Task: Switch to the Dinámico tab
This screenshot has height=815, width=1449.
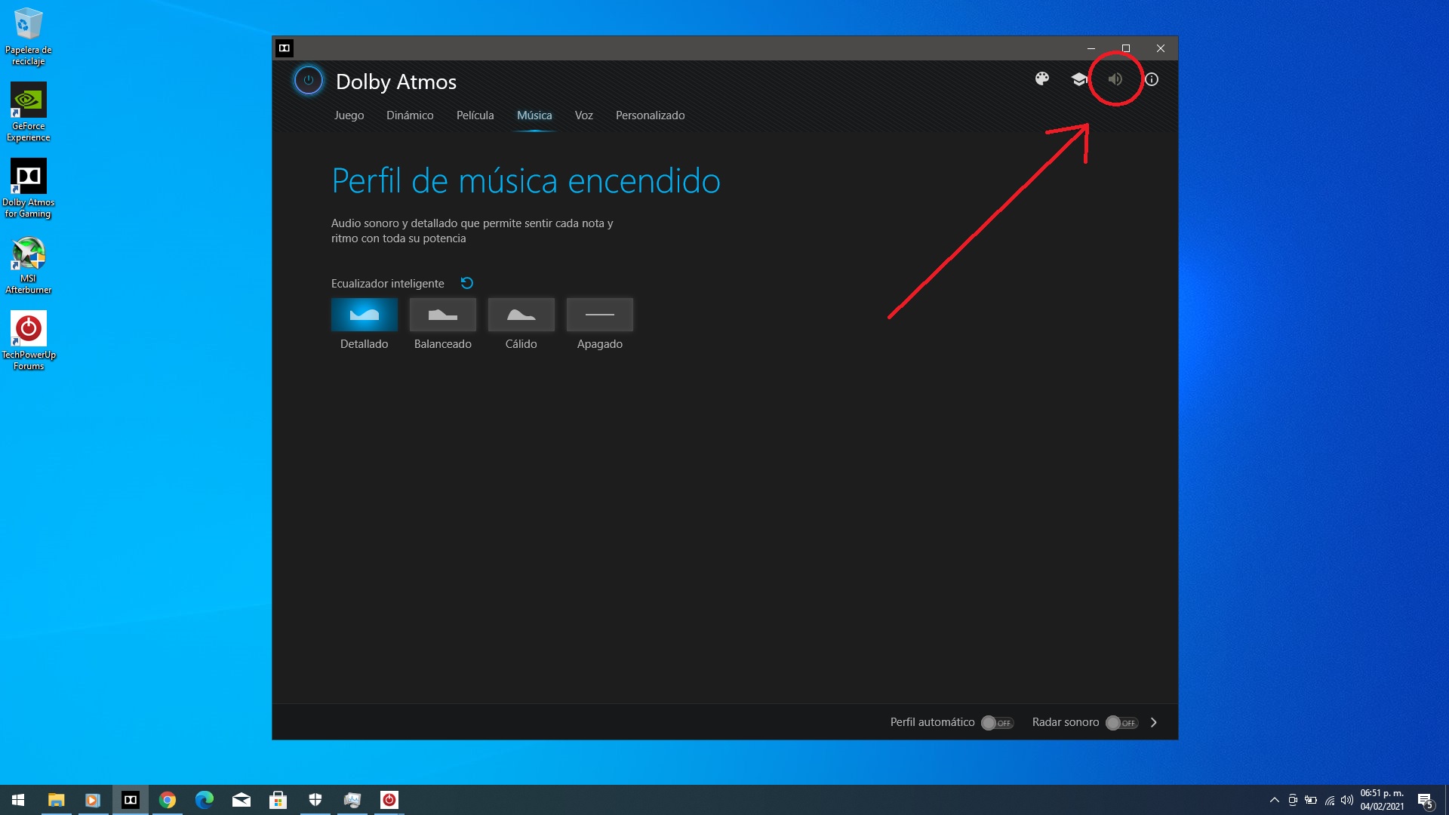Action: [410, 115]
